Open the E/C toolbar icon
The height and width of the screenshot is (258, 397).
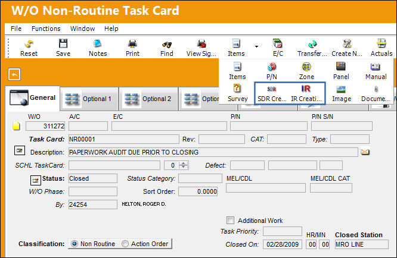278,43
